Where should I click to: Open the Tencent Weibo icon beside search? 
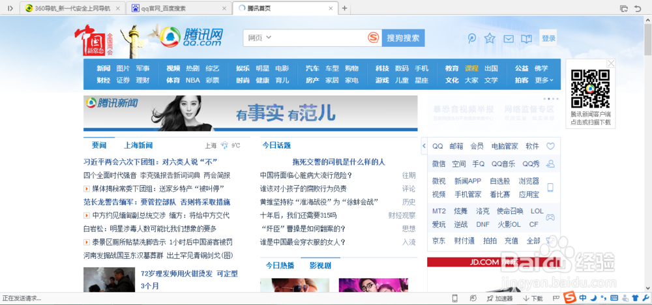coord(471,38)
